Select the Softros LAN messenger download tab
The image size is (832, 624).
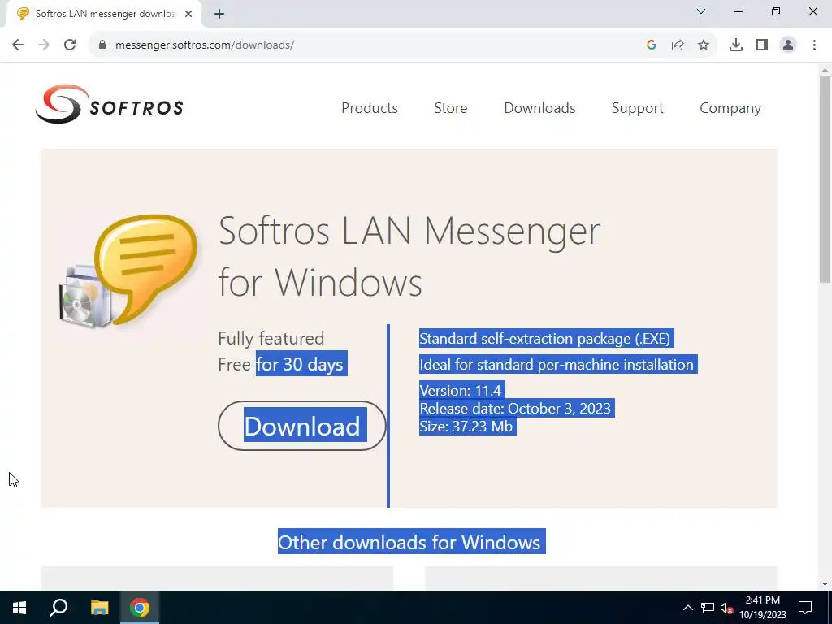pos(105,15)
